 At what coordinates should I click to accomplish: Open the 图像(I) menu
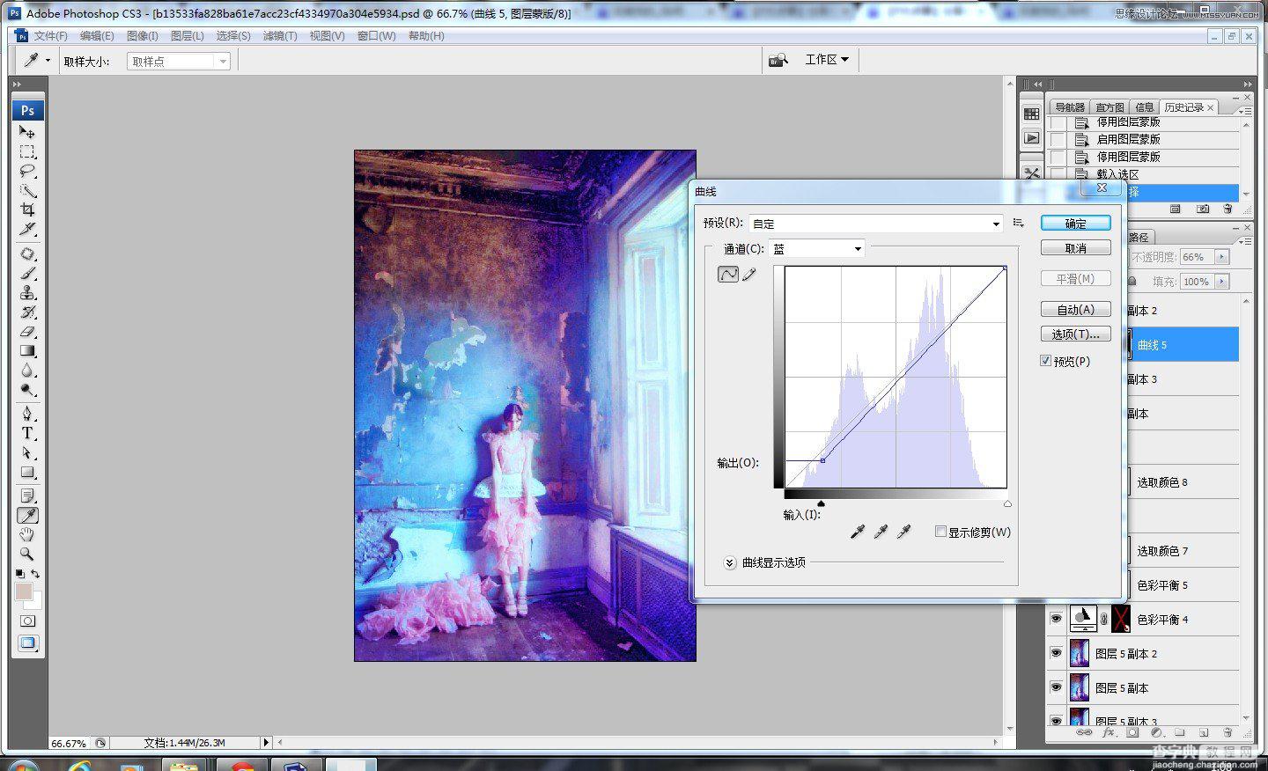coord(143,36)
